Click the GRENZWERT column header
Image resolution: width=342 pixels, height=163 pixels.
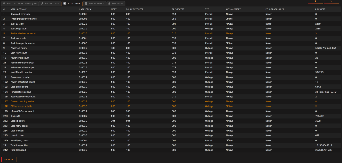[177, 9]
